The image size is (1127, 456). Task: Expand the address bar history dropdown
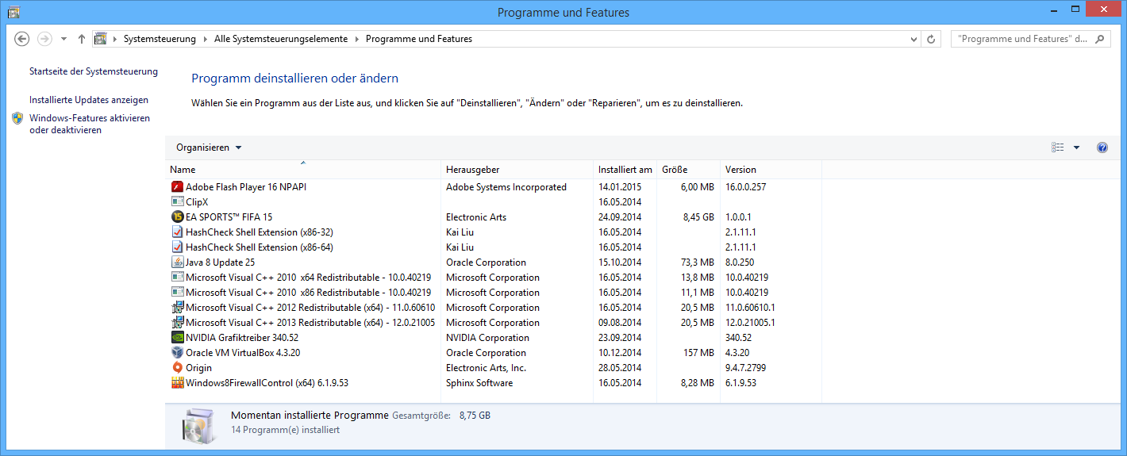(x=915, y=39)
